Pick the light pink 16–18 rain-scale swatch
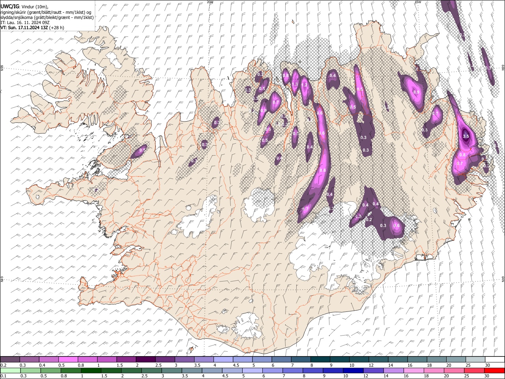Image resolution: width=505 pixels, height=379 pixels. (x=414, y=370)
